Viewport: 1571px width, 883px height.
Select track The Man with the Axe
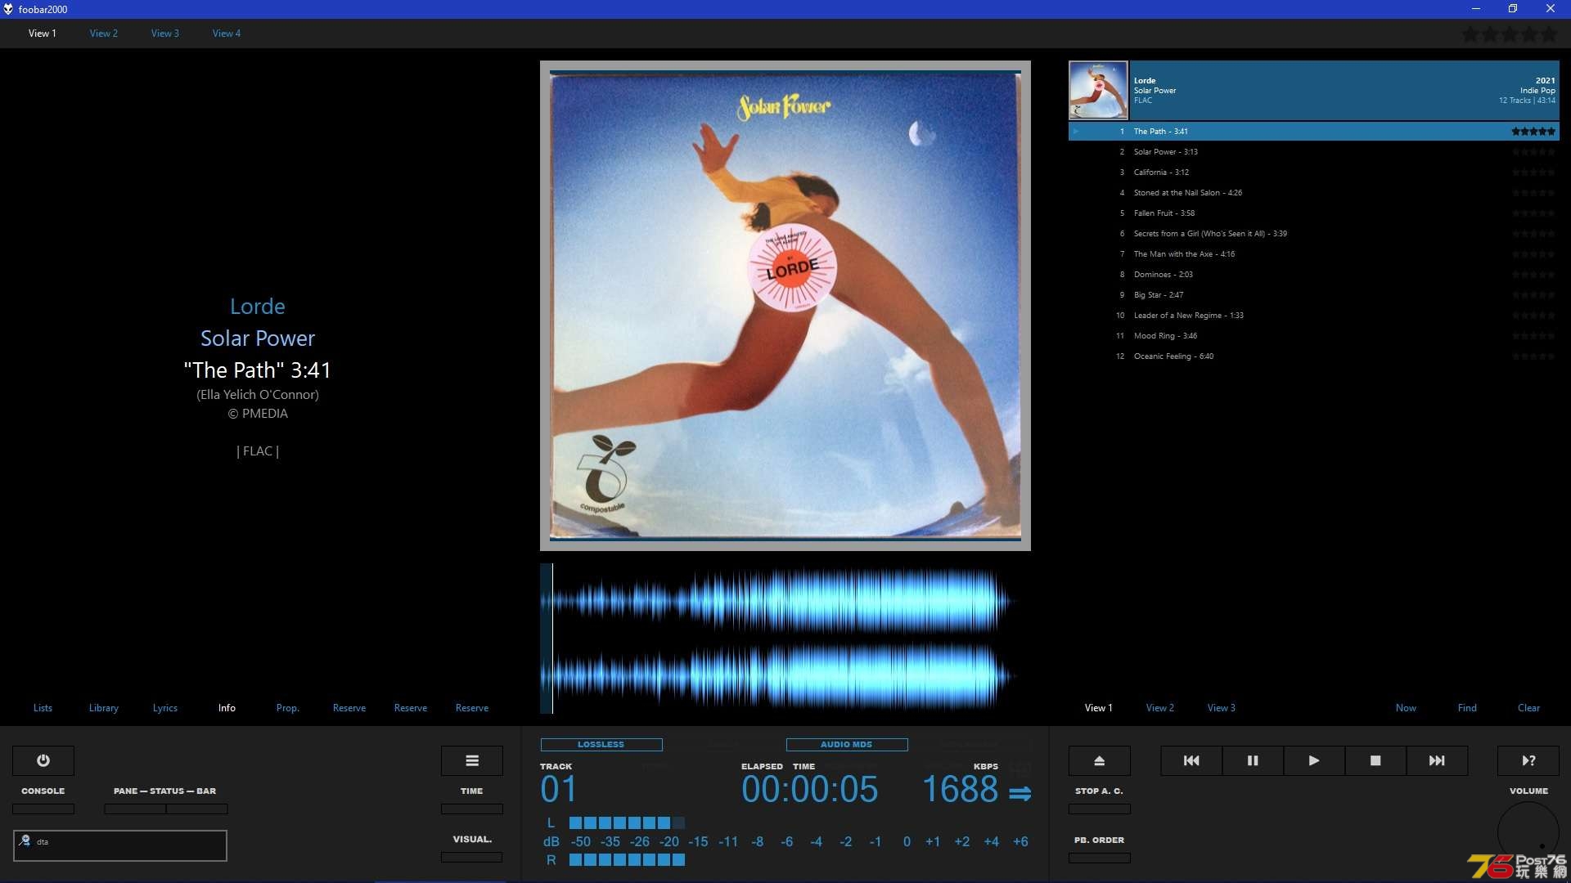pos(1314,254)
